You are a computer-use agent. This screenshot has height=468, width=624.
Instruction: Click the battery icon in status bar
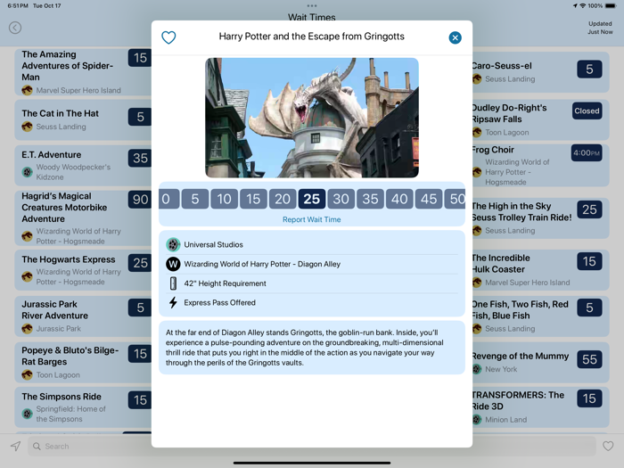click(x=611, y=5)
